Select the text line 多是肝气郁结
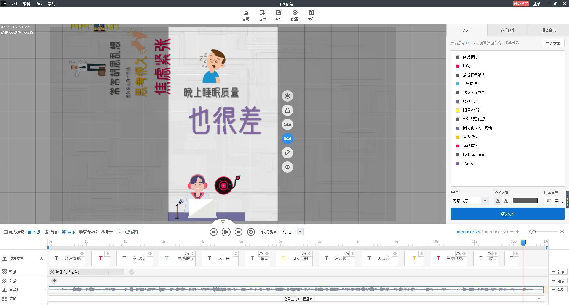The width and height of the screenshot is (569, 305). 474,75
